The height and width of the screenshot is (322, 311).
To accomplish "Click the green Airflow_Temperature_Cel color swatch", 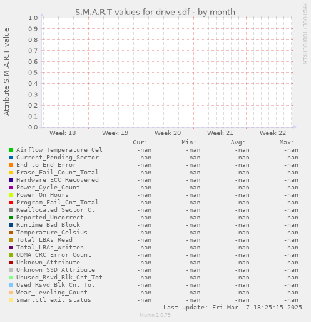I will pos(11,150).
